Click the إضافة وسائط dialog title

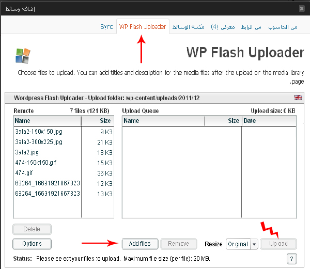(20, 9)
